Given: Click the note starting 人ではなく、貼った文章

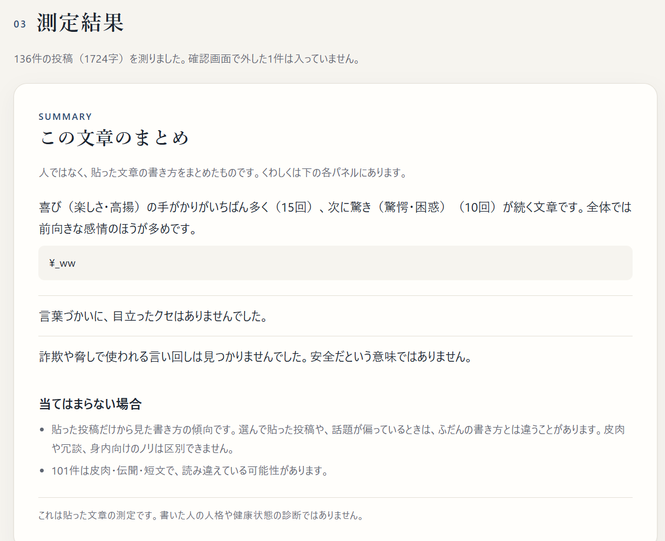Looking at the screenshot, I should tap(222, 173).
